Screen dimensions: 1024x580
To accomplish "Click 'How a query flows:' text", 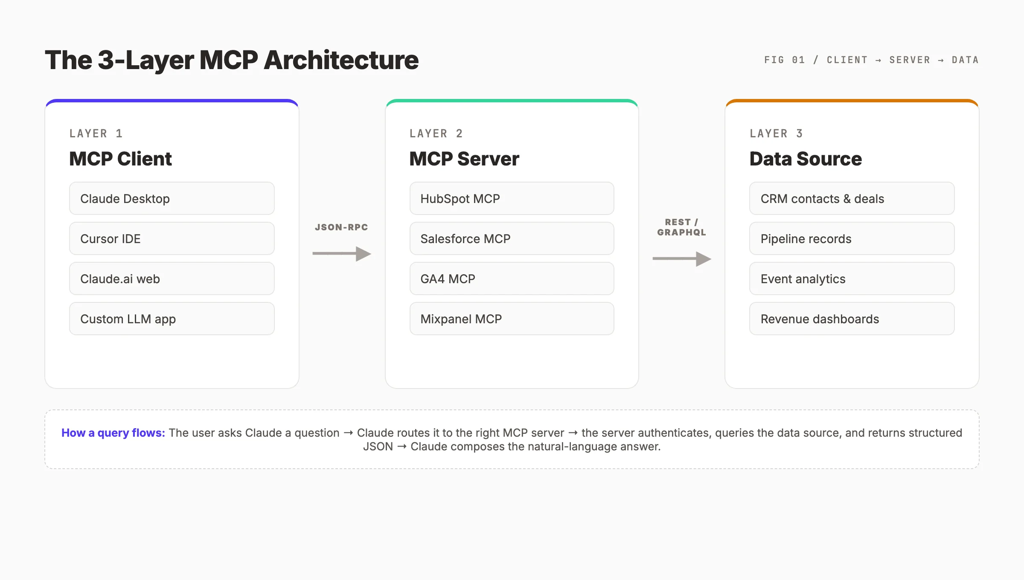I will coord(113,433).
